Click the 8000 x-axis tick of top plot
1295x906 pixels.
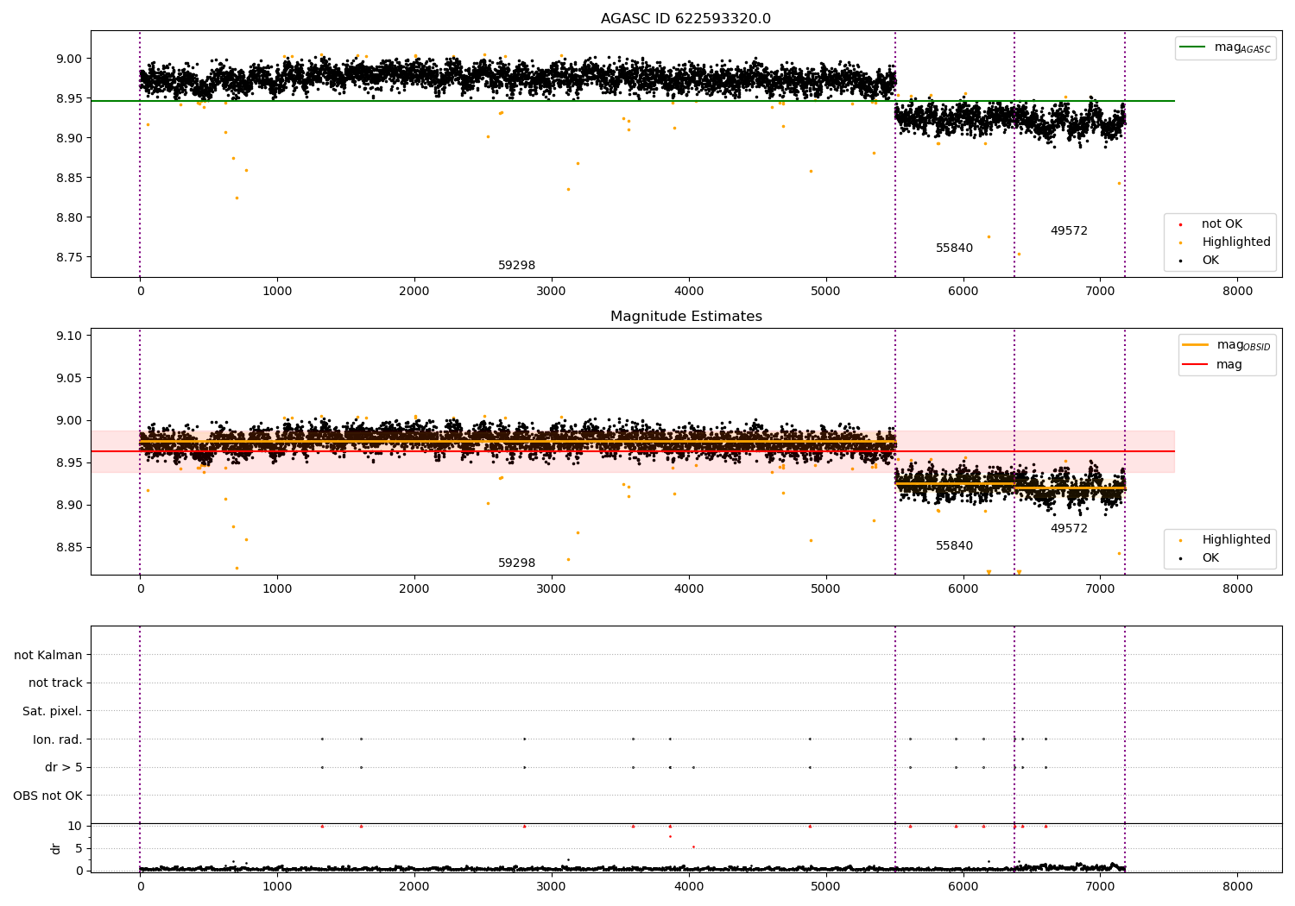click(x=1237, y=292)
